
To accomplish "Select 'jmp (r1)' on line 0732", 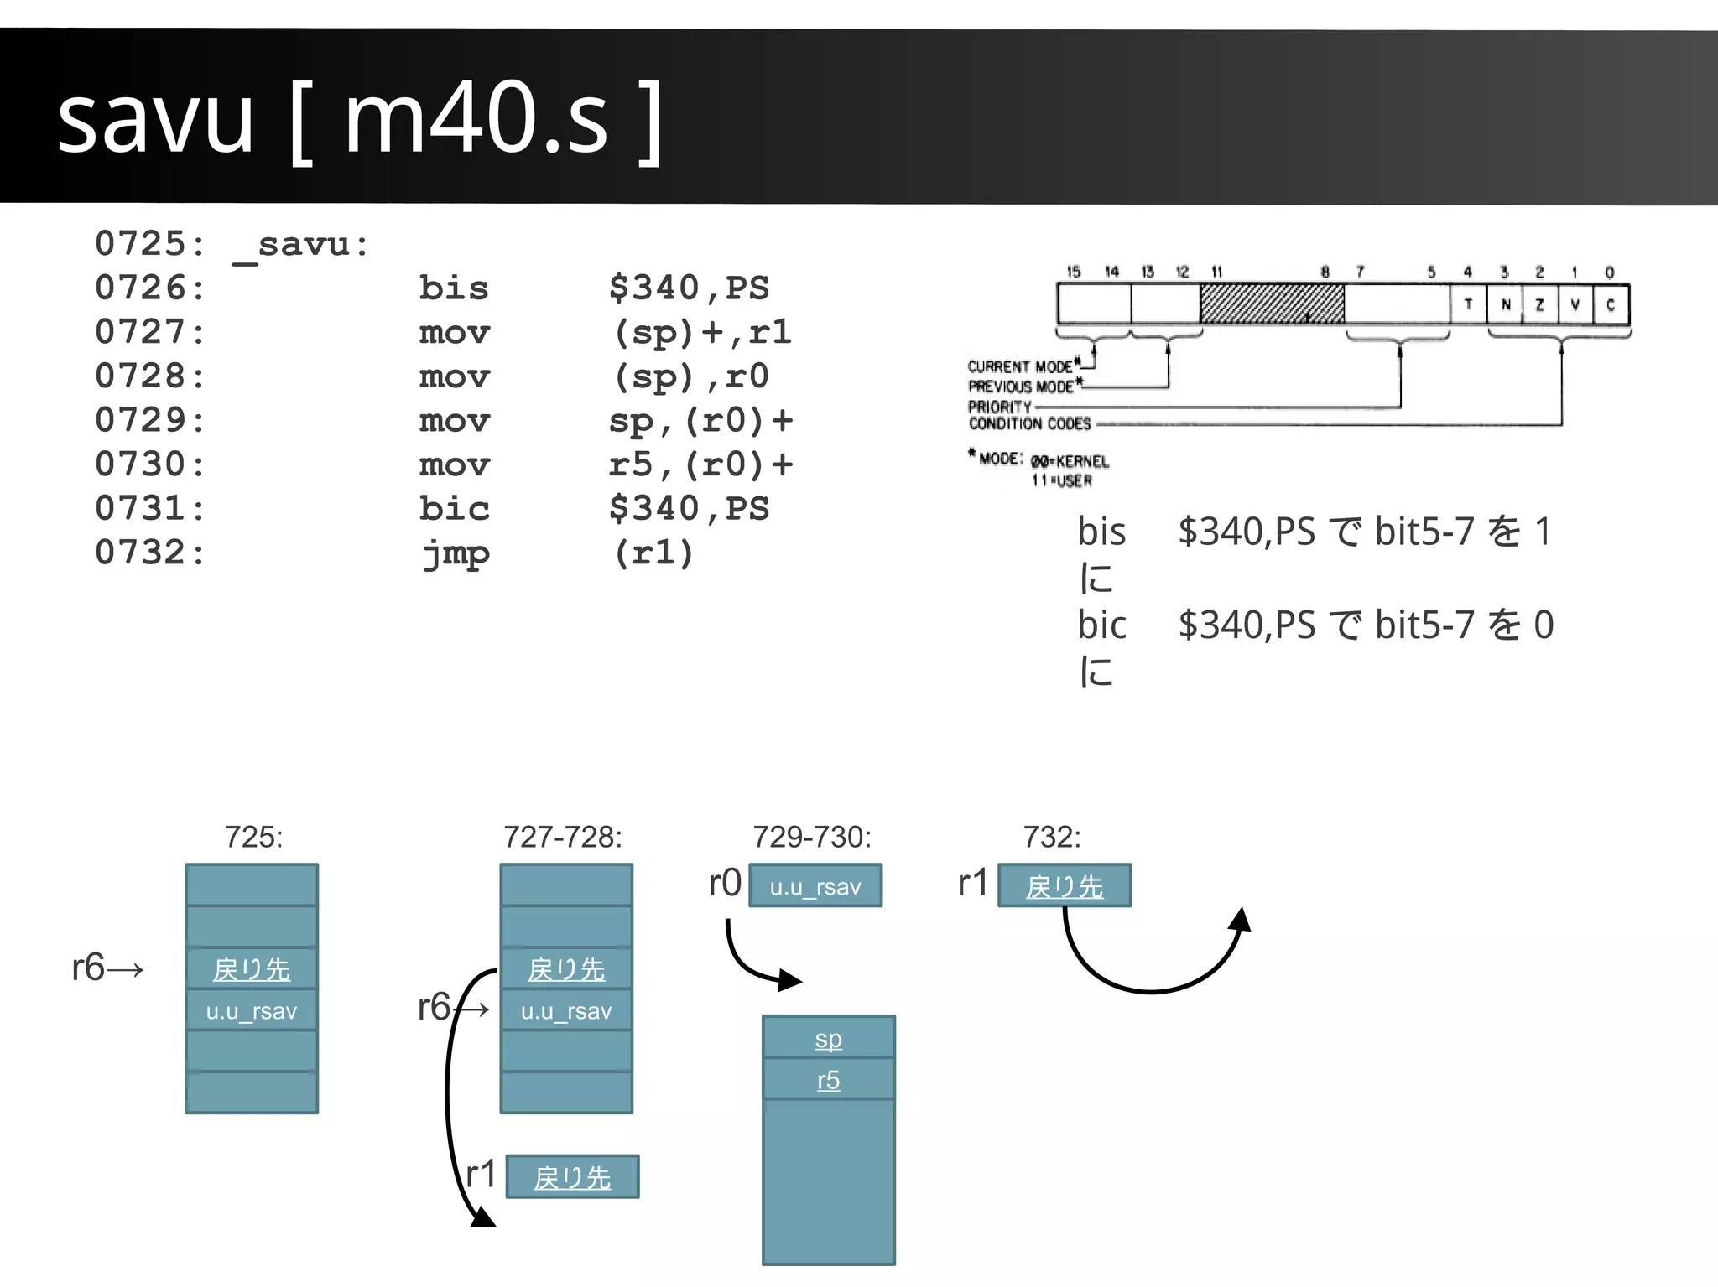I will [558, 553].
